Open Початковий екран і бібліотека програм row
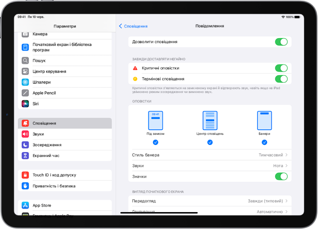The height and width of the screenshot is (229, 318). tap(65, 47)
